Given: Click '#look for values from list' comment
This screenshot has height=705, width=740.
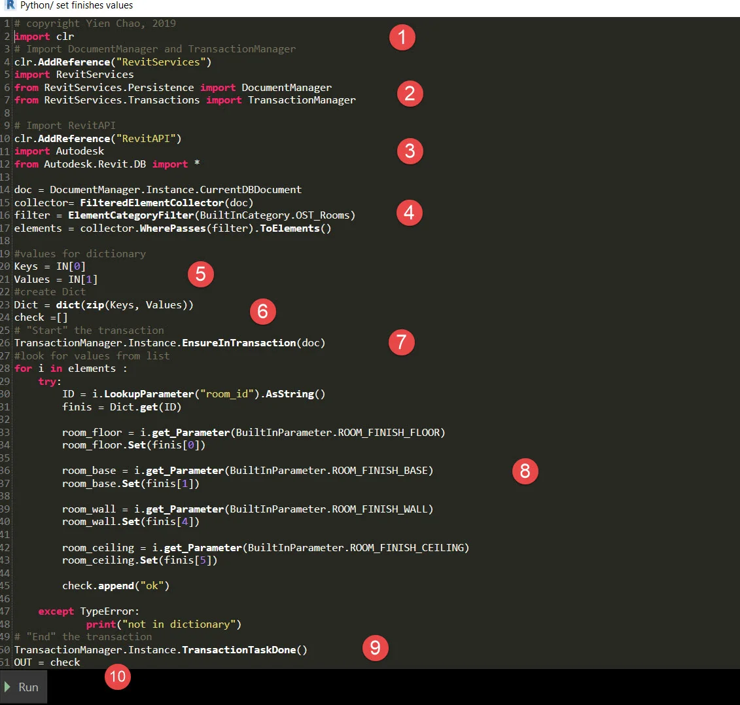Looking at the screenshot, I should (92, 355).
